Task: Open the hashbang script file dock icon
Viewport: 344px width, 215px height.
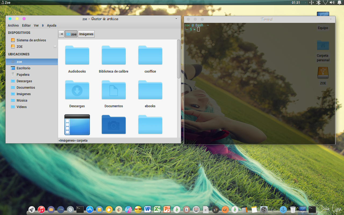Action: pos(206,210)
